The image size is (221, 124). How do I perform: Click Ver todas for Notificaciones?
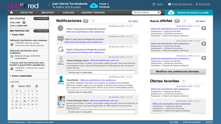pyautogui.click(x=133, y=21)
